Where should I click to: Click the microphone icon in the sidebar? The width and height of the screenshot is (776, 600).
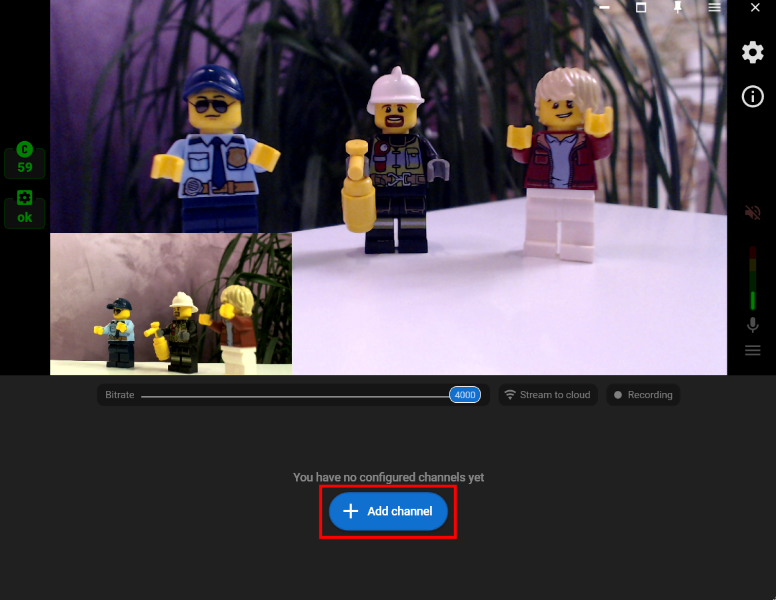(x=753, y=325)
